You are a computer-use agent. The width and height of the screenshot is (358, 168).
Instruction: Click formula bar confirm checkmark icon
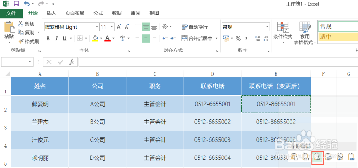coord(60,62)
